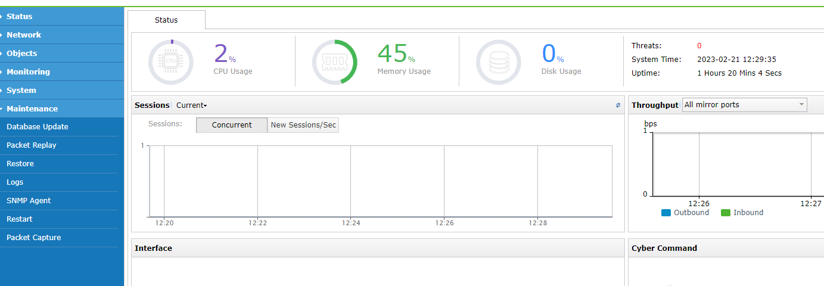Expand the Network sidebar section
Screen dimensions: 824x286
62,35
